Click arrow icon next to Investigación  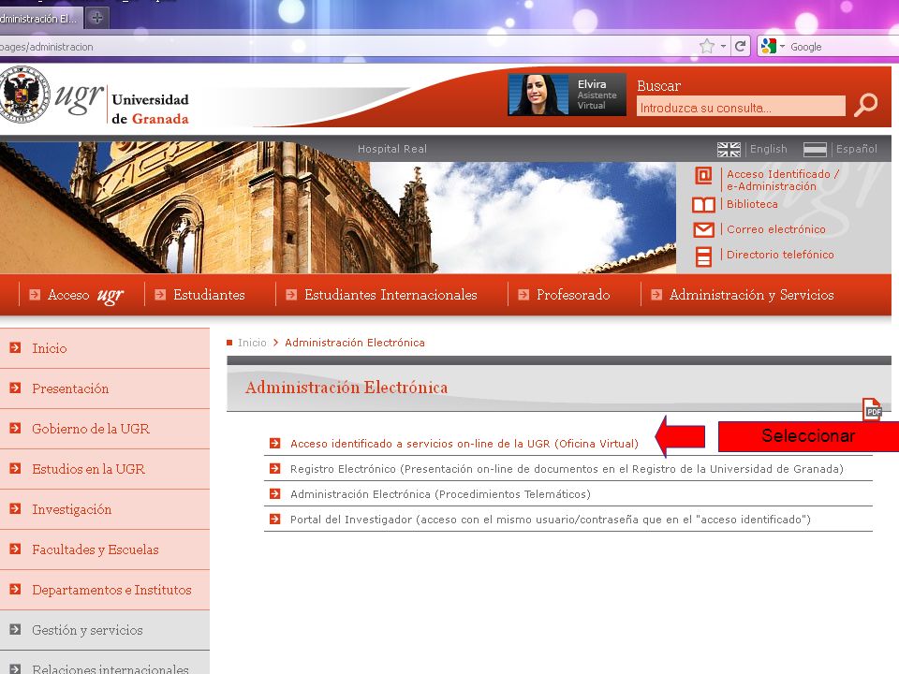point(16,508)
